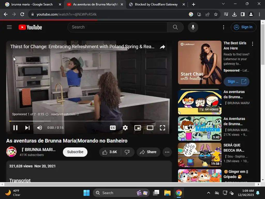Image resolution: width=265 pixels, height=199 pixels.
Task: Dislike the video with thumbs down
Action: point(127,152)
